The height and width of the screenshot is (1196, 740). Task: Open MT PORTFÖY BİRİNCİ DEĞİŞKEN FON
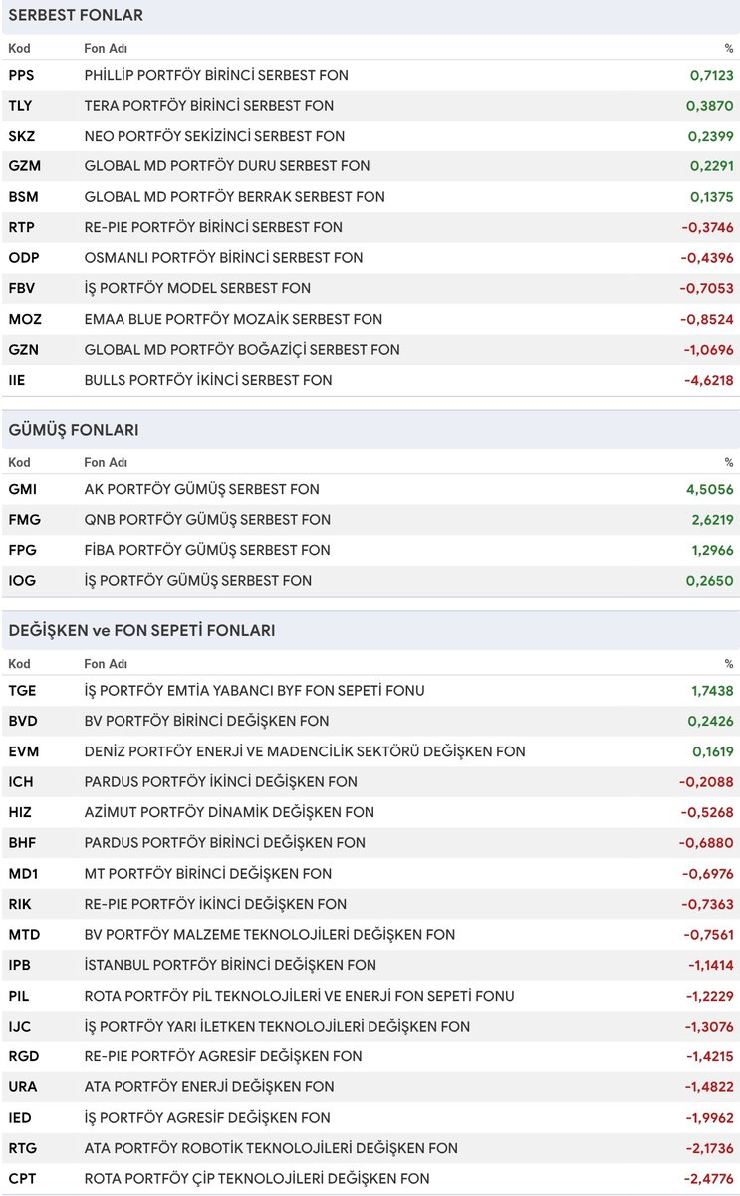(x=207, y=874)
